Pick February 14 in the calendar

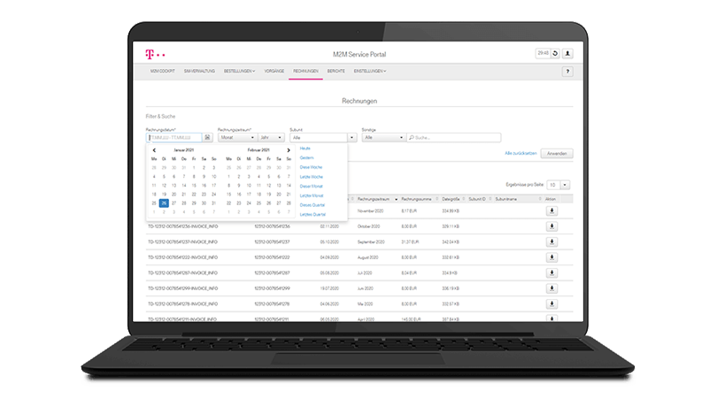[289, 186]
